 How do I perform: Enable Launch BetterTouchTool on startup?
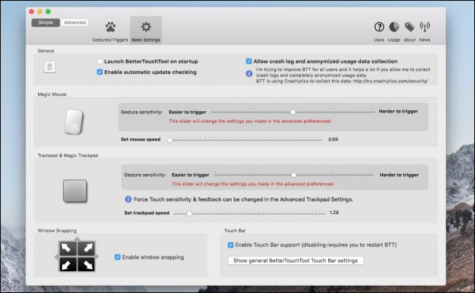(100, 61)
